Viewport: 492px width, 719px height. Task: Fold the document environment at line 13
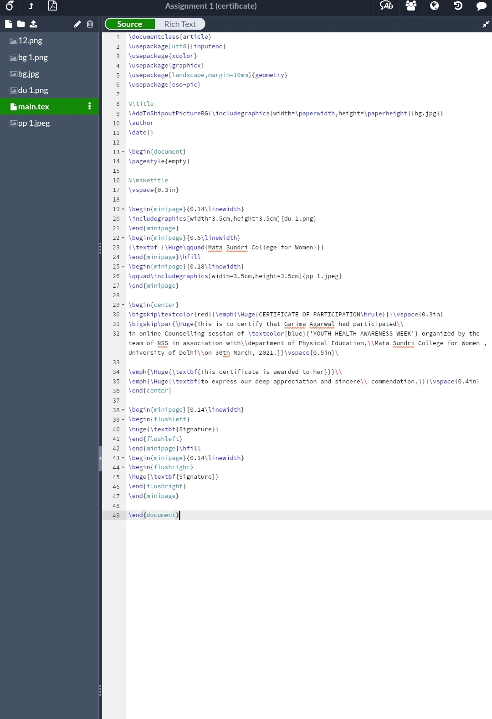click(123, 152)
